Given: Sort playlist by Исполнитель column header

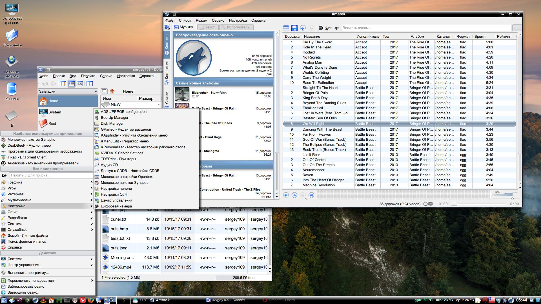Looking at the screenshot, I should coord(368,36).
